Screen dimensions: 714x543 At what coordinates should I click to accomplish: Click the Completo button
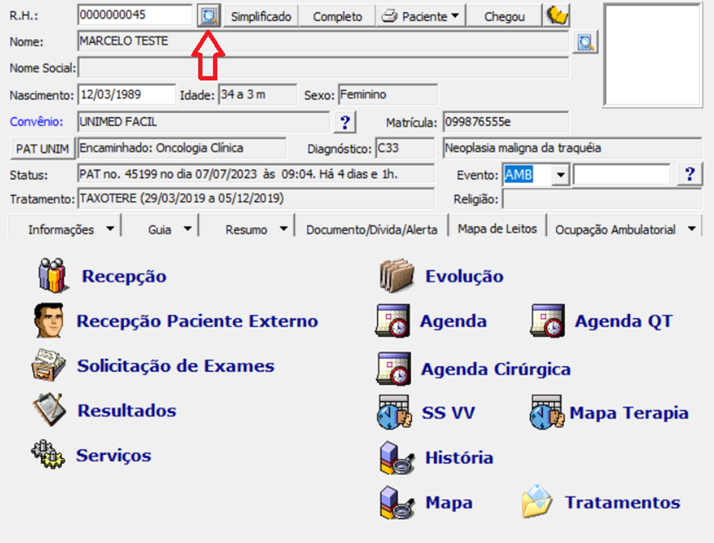tap(337, 16)
